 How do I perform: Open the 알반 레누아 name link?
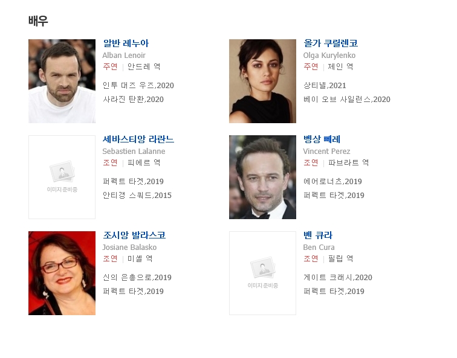[126, 43]
